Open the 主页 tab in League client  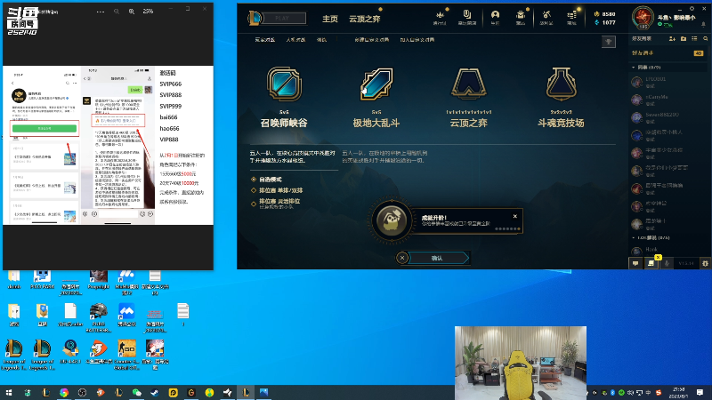tap(330, 19)
